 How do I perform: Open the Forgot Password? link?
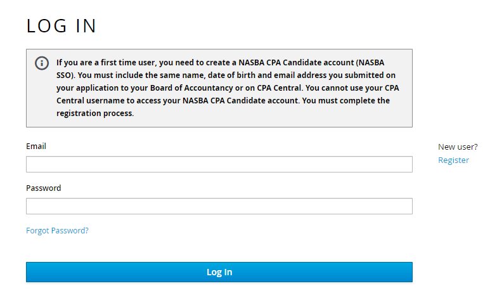click(x=57, y=231)
